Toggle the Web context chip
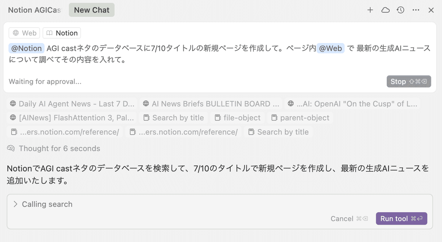Viewport: 442px width, 242px height. 25,33
